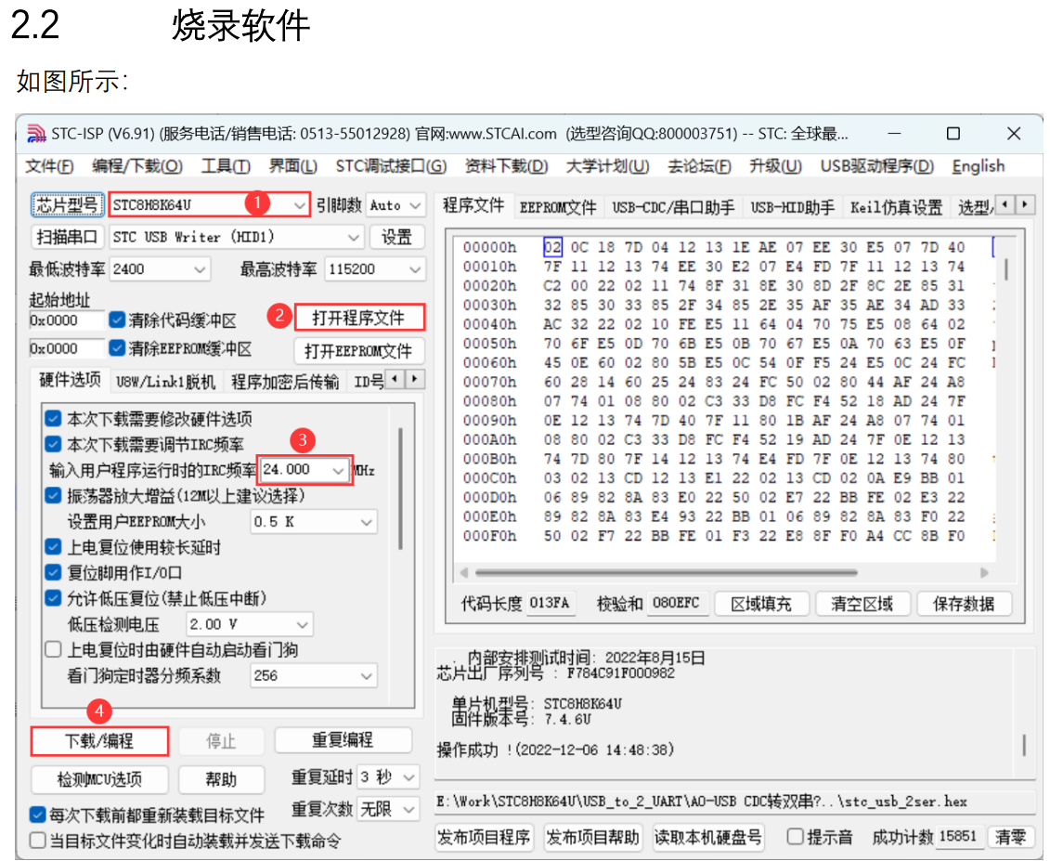The height and width of the screenshot is (861, 1050).
Task: Open the 界面(L) menu
Action: coord(293,166)
